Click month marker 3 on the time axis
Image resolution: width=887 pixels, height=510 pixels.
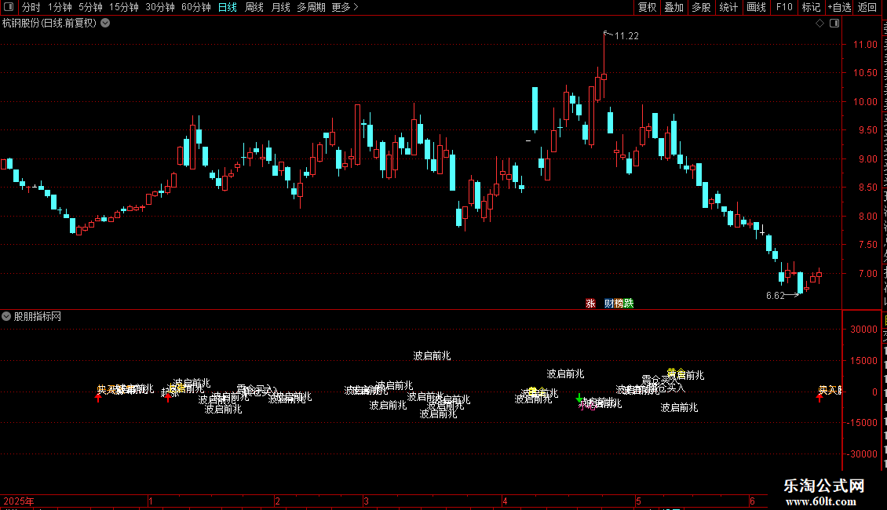366,501
